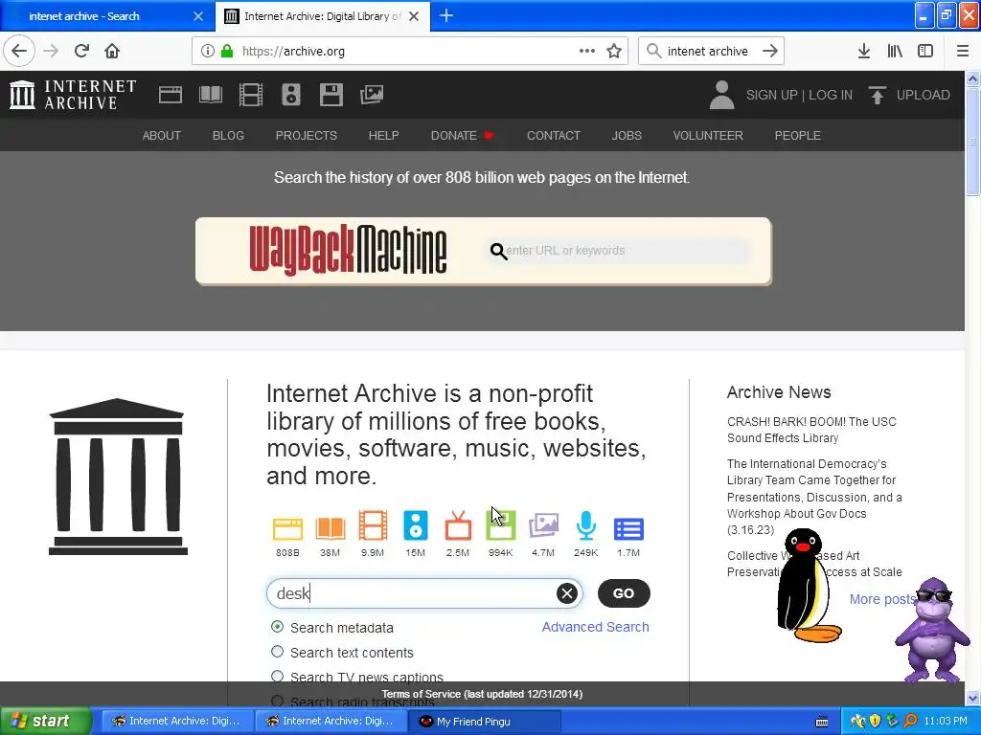Open a new browser tab
Screen dimensions: 981x735
446,16
